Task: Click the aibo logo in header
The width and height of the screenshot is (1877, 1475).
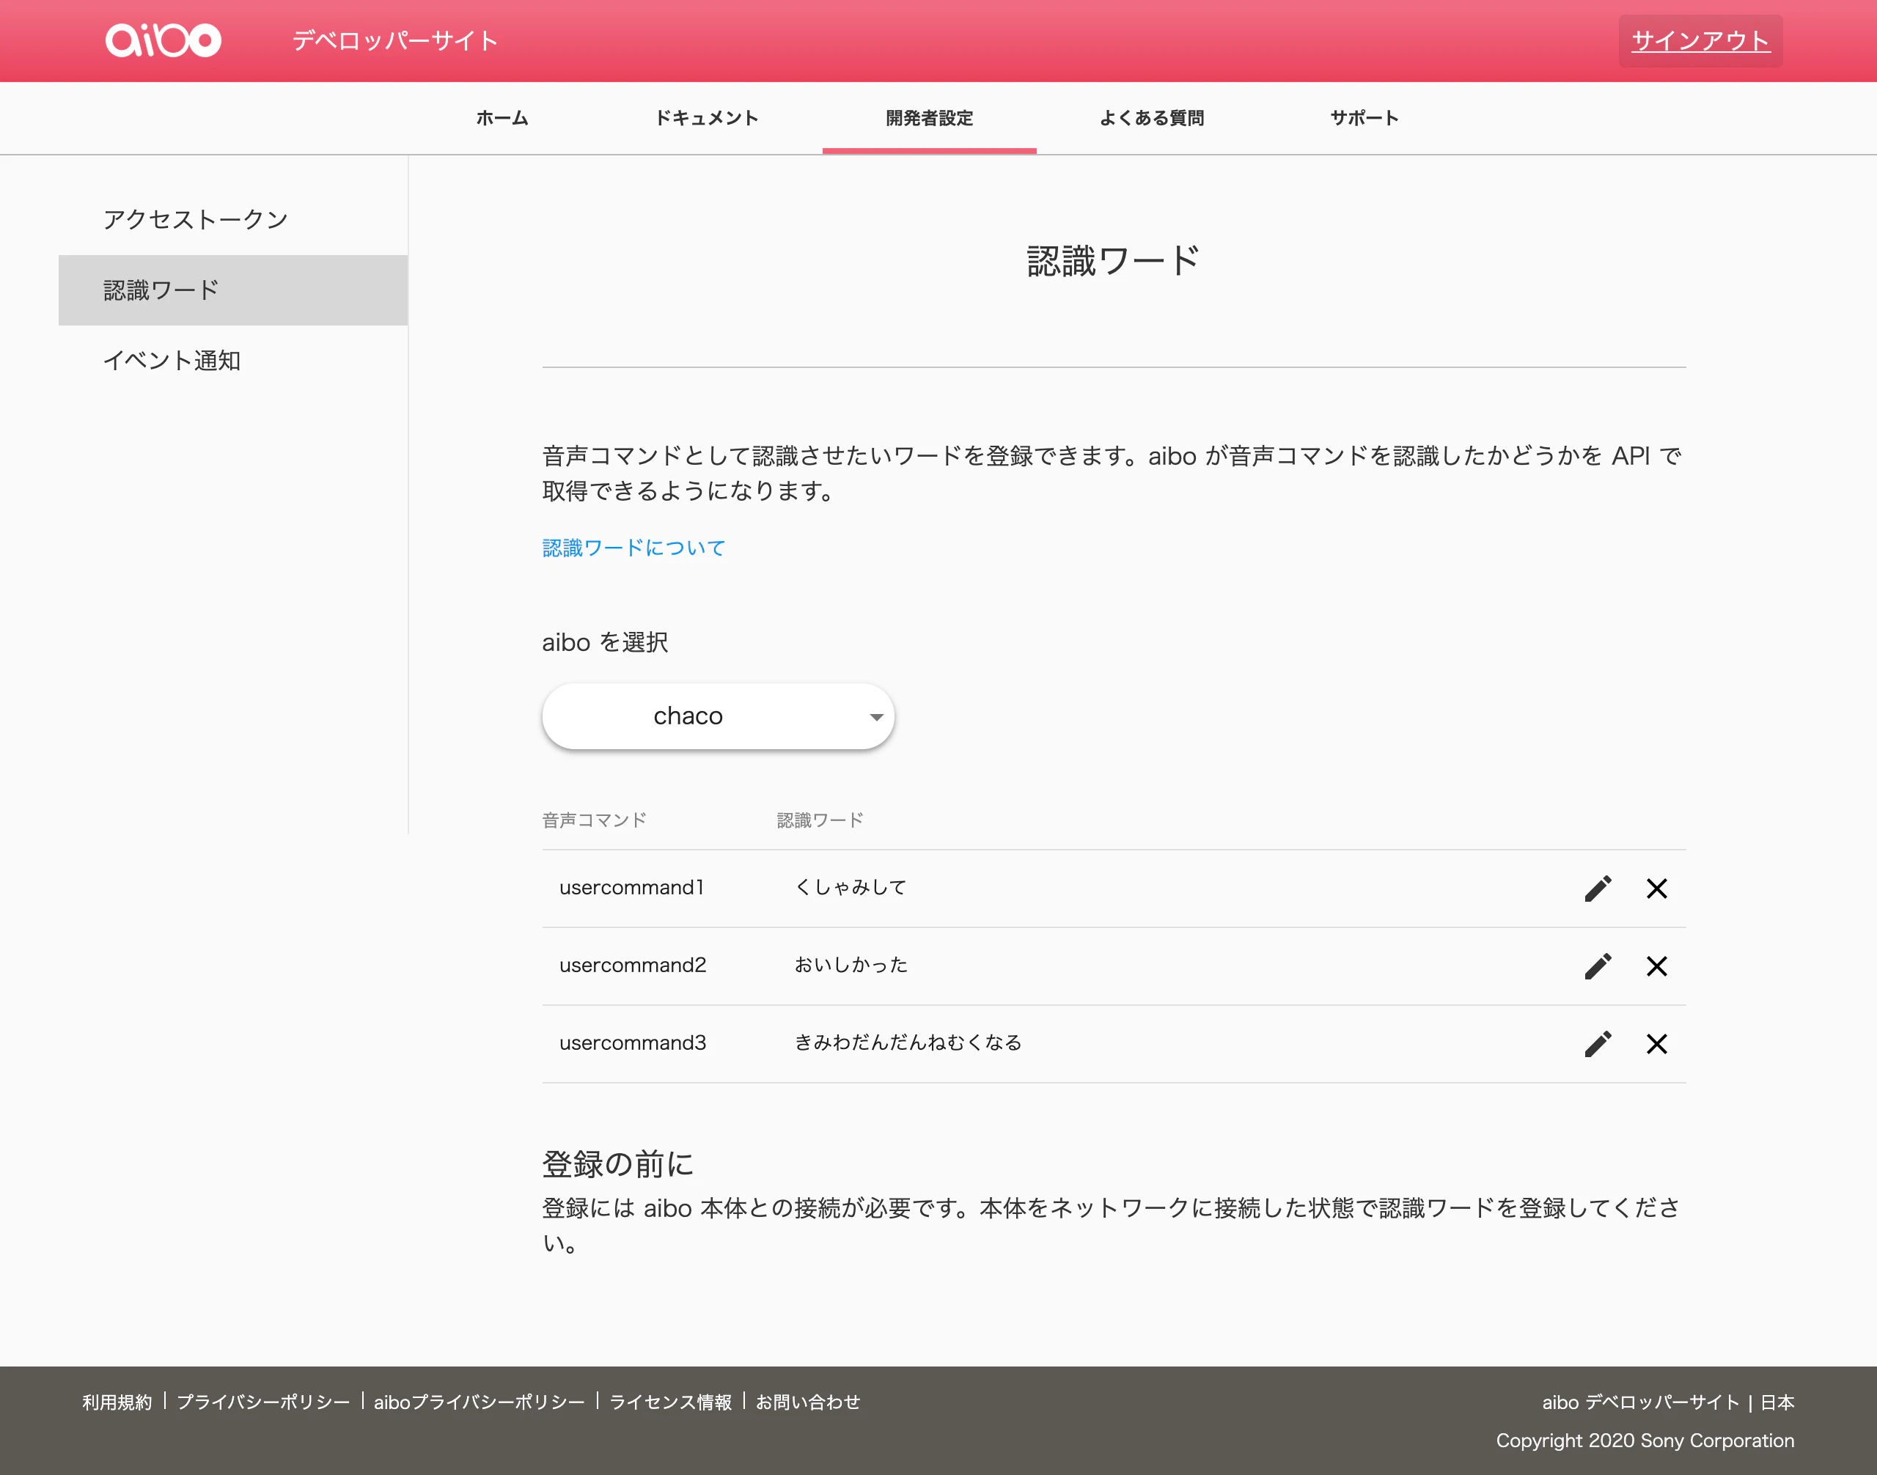Action: click(164, 40)
